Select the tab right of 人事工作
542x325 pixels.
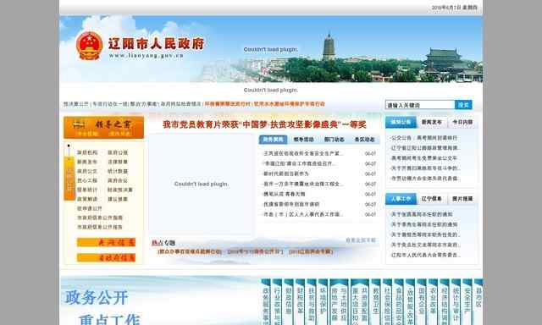(x=431, y=199)
